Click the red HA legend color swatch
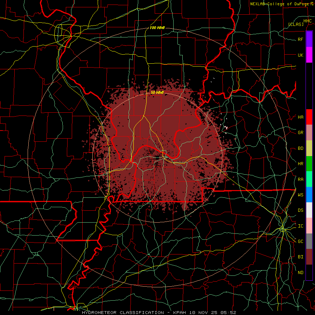This screenshot has width=315, height=315. pyautogui.click(x=309, y=117)
